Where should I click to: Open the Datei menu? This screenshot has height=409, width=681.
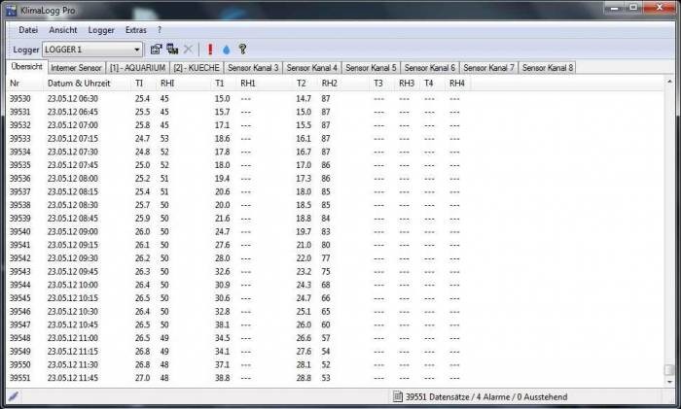click(28, 30)
